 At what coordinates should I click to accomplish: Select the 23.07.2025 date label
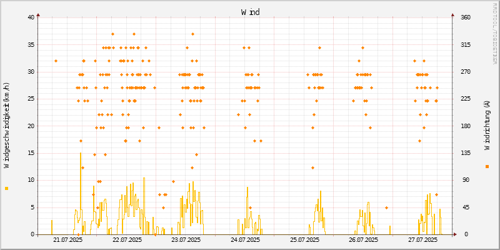[x=186, y=240]
